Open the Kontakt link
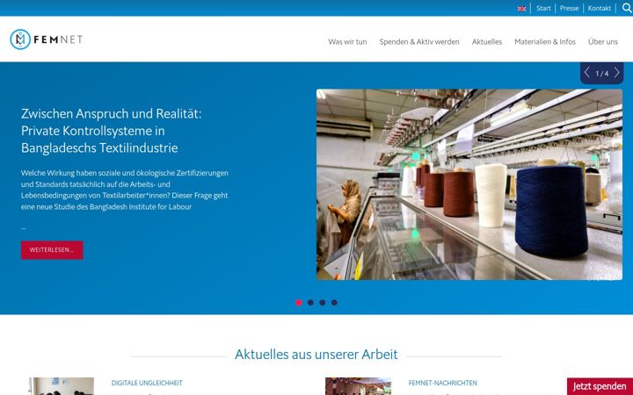The image size is (633, 395). (599, 8)
